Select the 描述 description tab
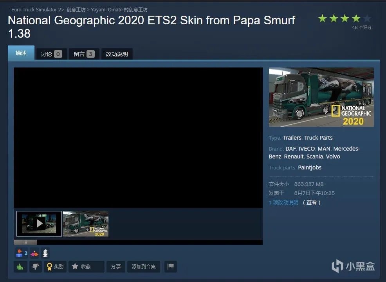This screenshot has height=282, width=386. coord(21,53)
